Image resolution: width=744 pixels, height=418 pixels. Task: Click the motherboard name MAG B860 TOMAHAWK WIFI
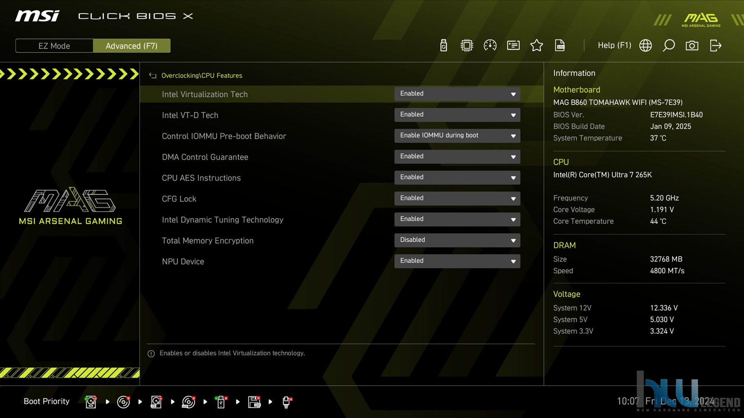point(618,102)
